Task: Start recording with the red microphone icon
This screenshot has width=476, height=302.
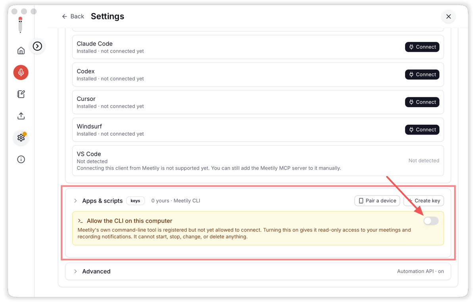Action: 21,72
